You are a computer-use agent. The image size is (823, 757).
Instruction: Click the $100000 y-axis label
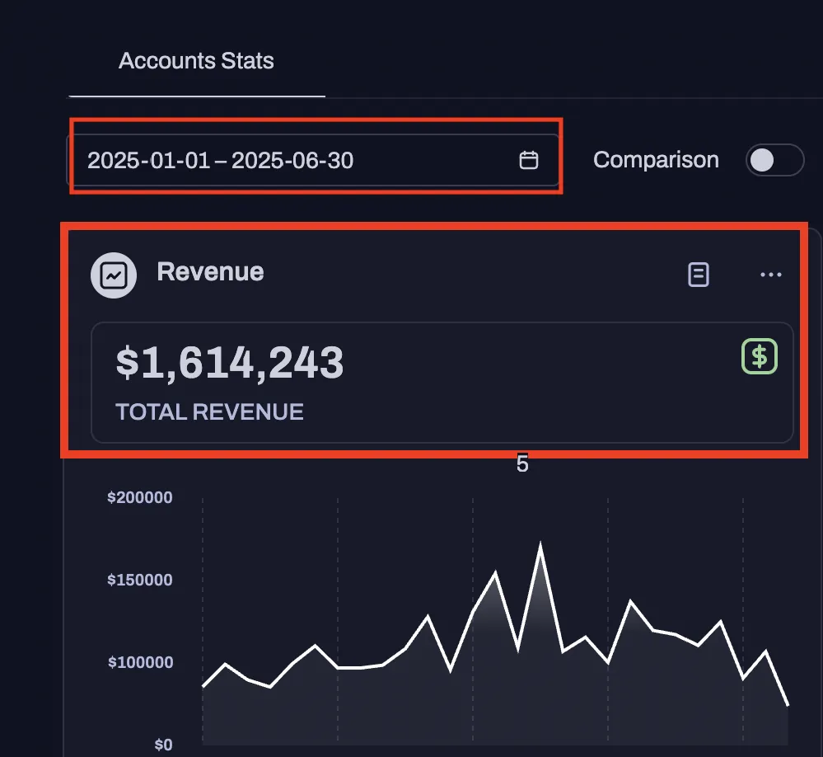tap(139, 662)
